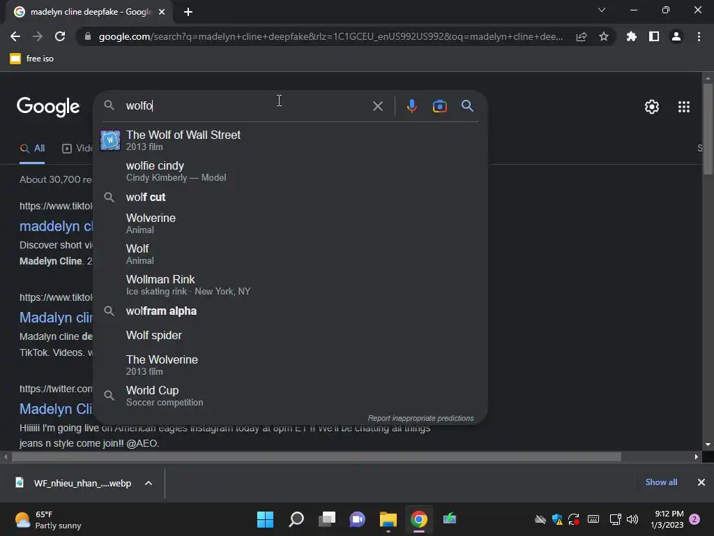The height and width of the screenshot is (536, 714).
Task: Open Chrome three-dot menu
Action: click(x=699, y=36)
